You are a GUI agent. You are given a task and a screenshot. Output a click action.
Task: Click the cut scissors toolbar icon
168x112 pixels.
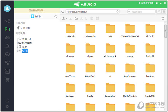point(81,18)
